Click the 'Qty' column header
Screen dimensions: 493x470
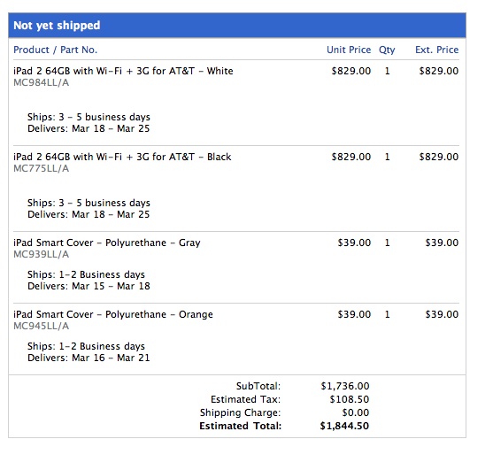(x=387, y=50)
